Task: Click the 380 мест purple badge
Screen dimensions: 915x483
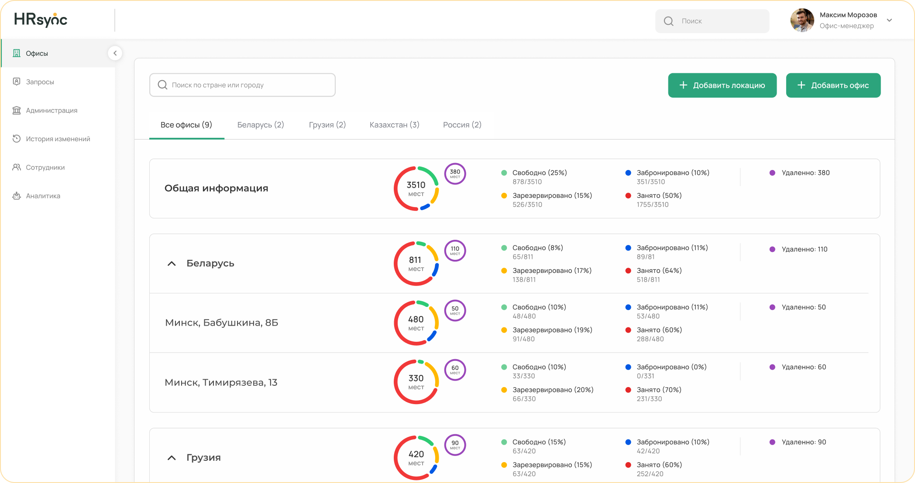Action: 455,173
